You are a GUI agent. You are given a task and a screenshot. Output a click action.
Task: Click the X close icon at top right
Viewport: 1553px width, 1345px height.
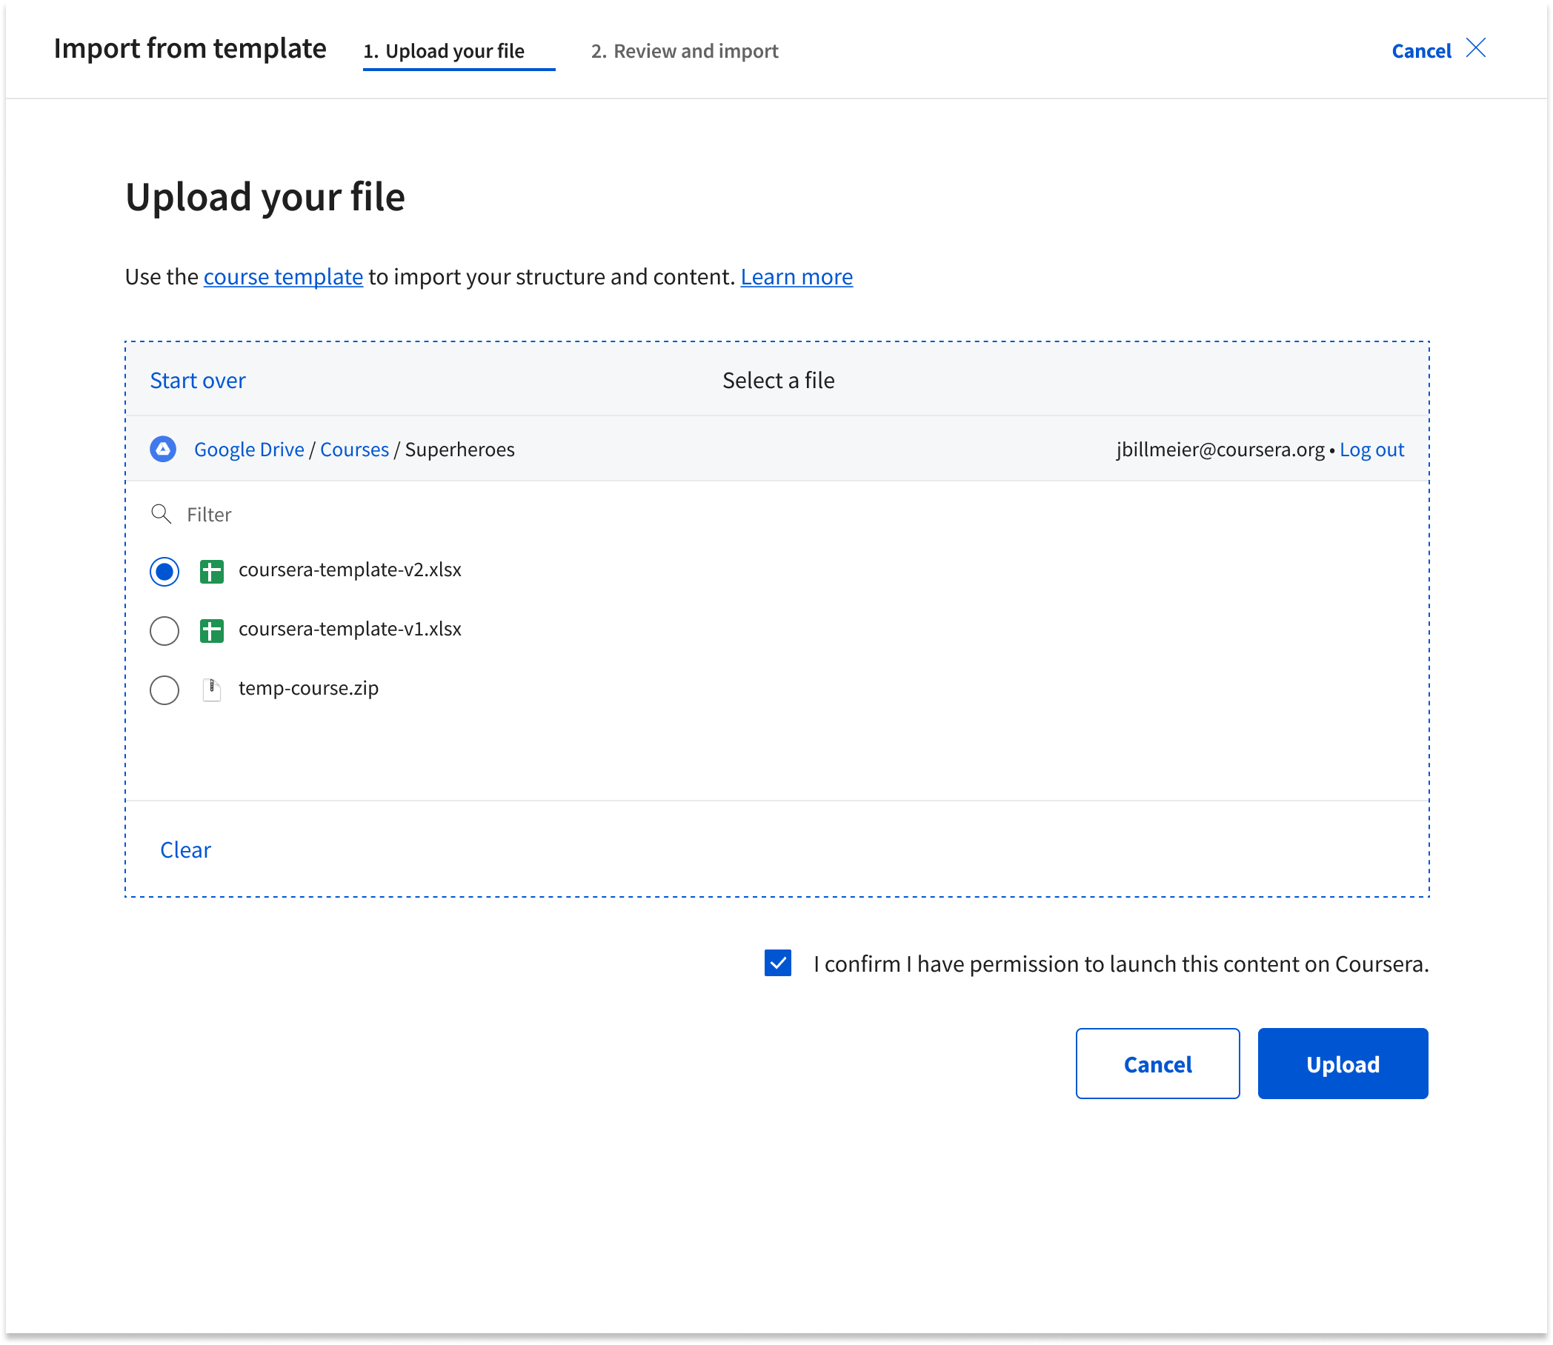[x=1476, y=49]
